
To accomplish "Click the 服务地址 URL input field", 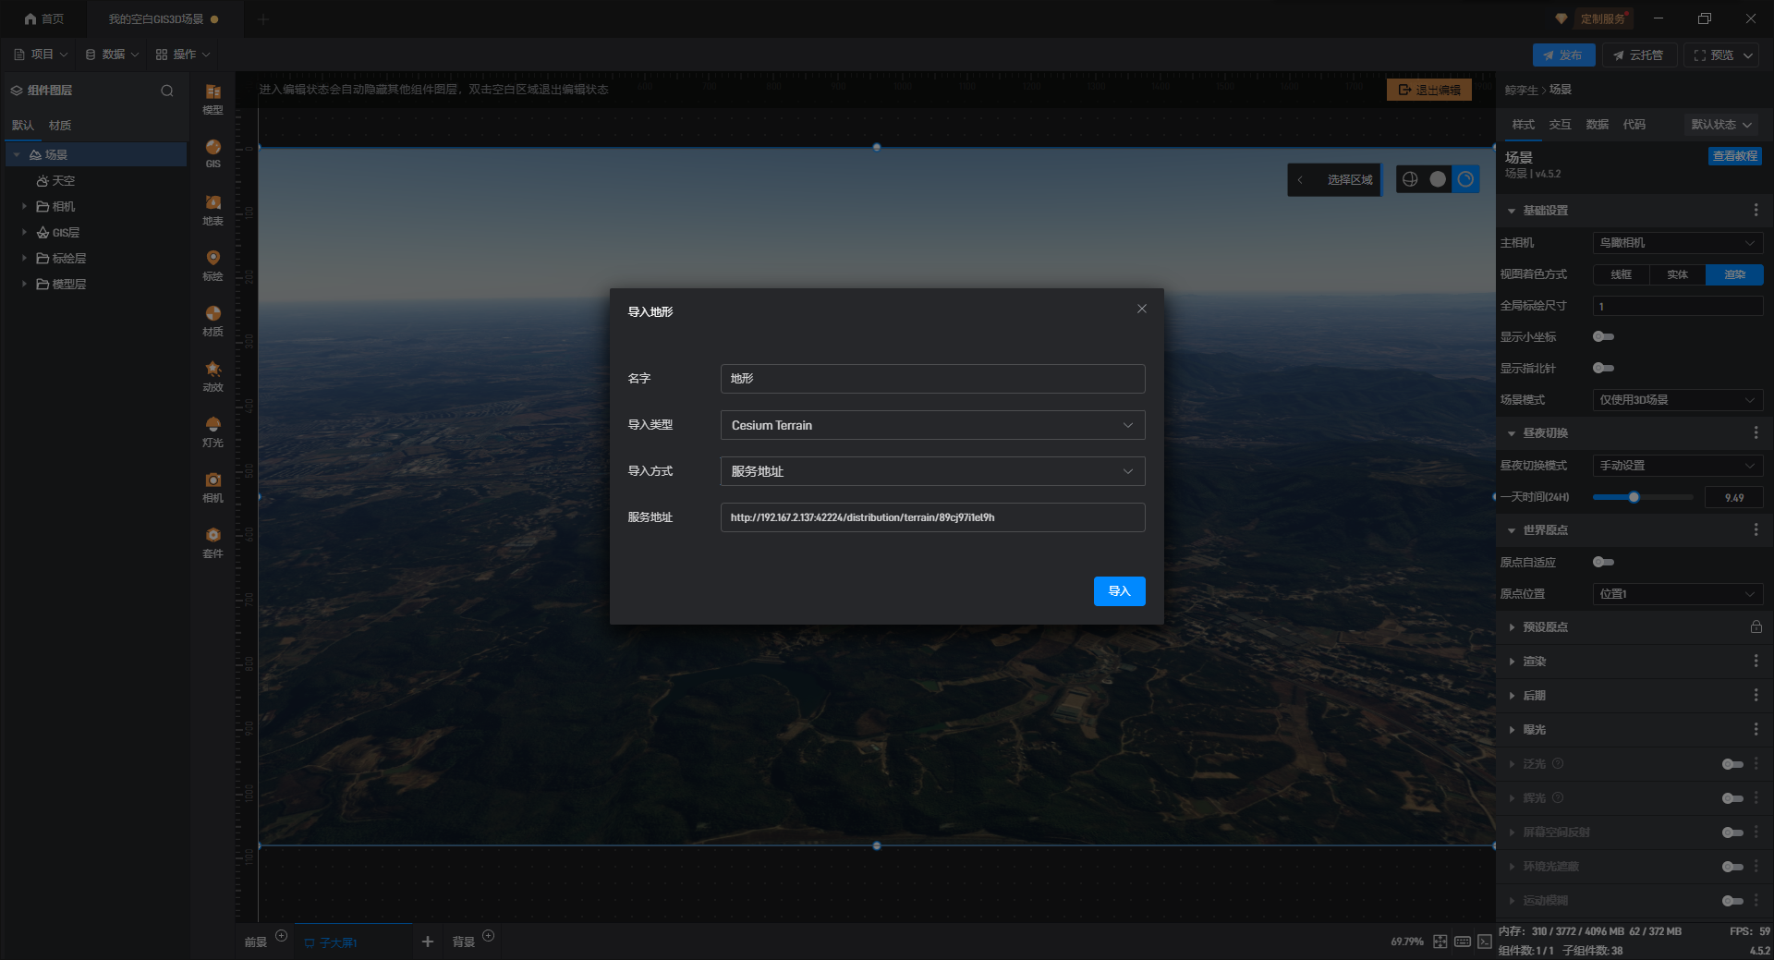I will (x=932, y=517).
